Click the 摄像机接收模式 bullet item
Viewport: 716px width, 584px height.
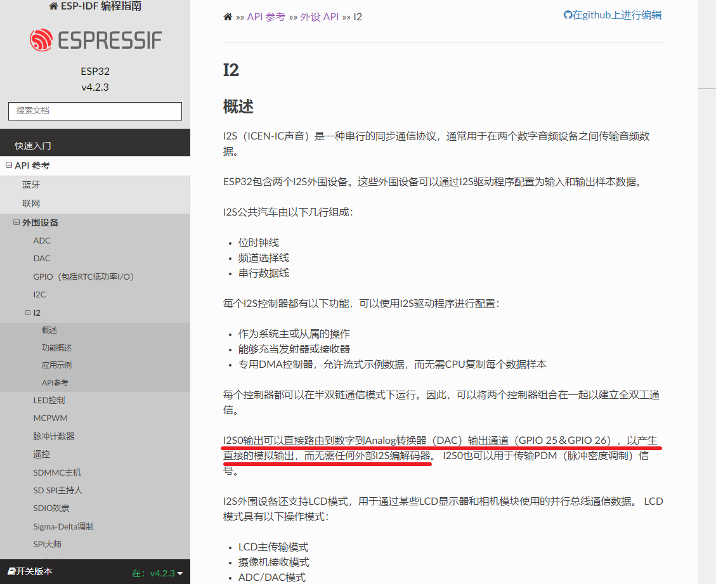click(x=273, y=562)
